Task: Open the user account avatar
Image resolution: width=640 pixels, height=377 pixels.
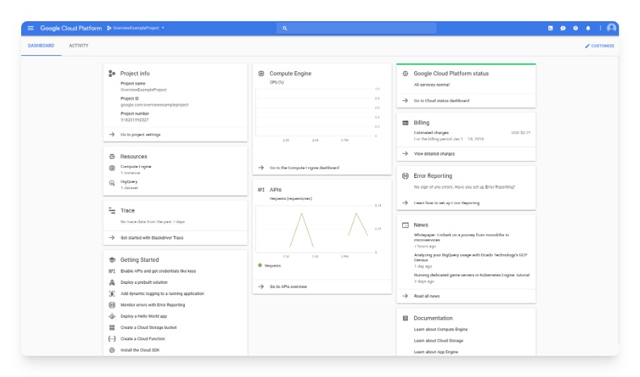Action: pos(611,28)
